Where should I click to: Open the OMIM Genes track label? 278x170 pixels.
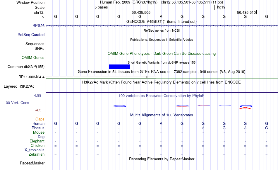click(x=33, y=57)
